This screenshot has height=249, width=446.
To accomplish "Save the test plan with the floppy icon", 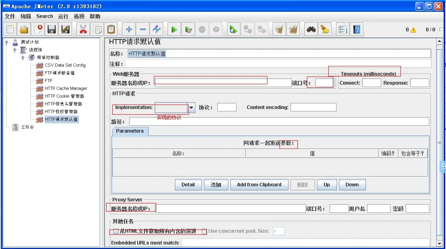I will coord(52,29).
